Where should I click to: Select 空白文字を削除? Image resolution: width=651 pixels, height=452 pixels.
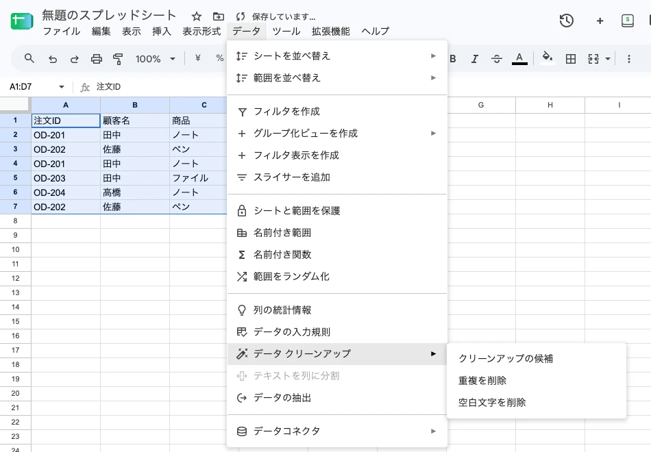(x=537, y=403)
